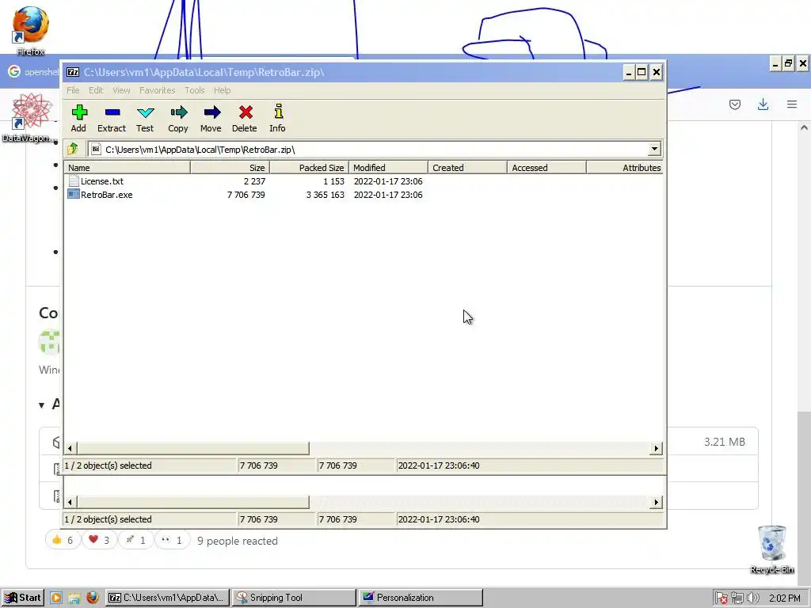Open the File menu
Screen dimensions: 811x608
(73, 90)
